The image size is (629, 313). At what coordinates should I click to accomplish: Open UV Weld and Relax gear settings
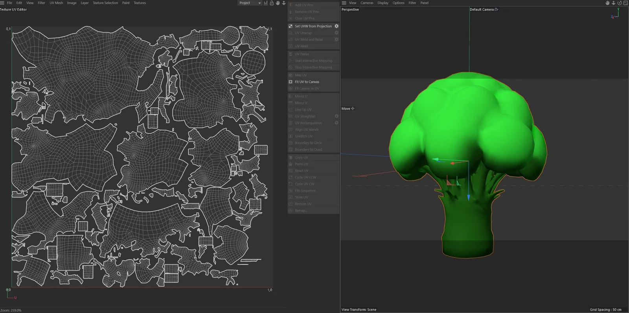coord(337,39)
